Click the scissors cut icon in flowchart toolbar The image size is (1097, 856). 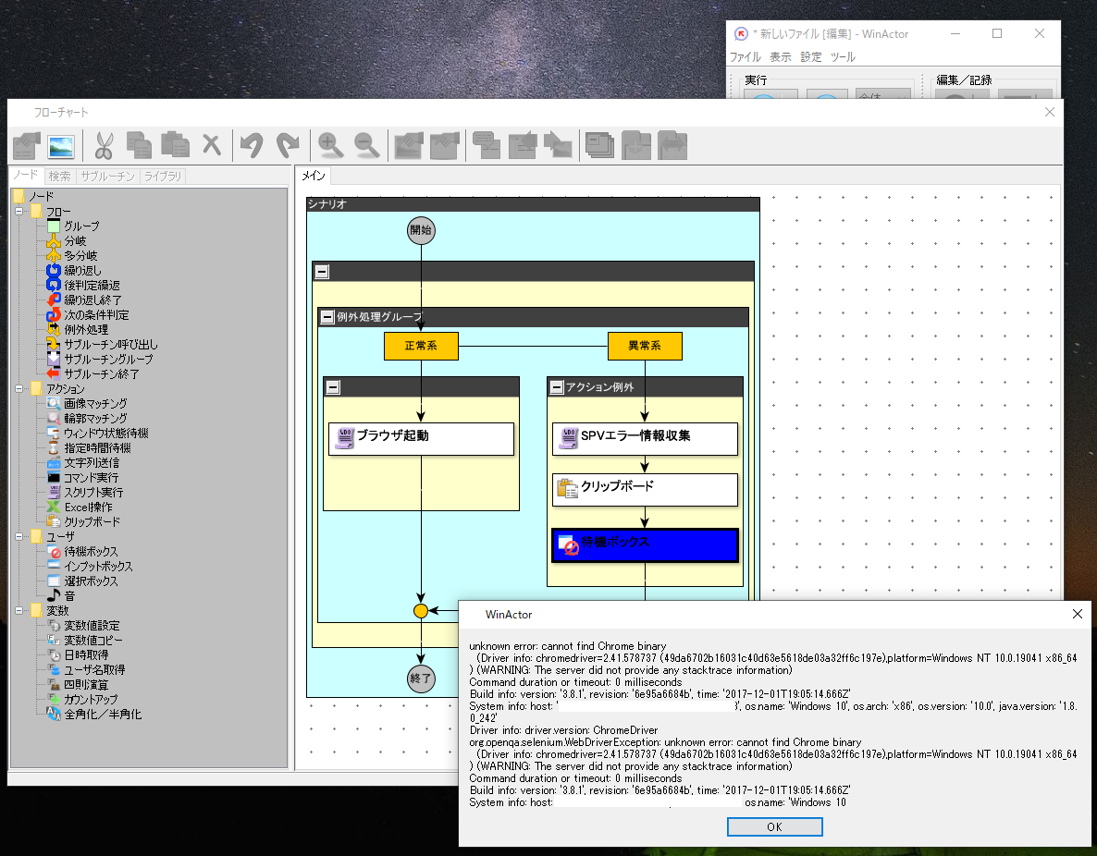(x=104, y=145)
